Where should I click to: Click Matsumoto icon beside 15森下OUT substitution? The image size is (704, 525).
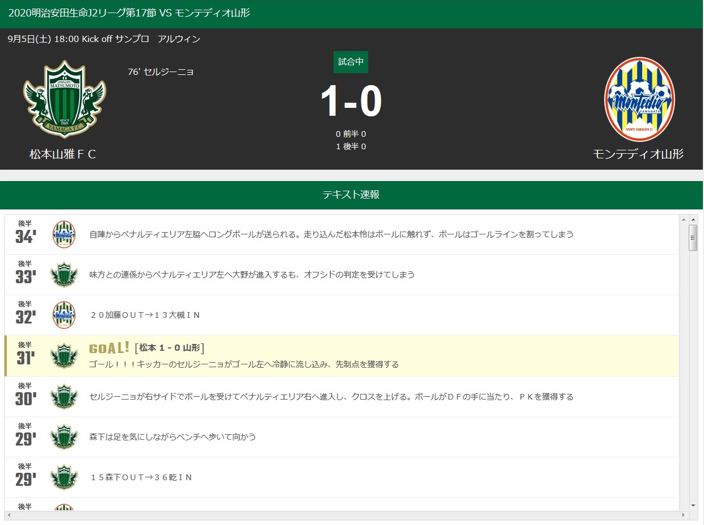(x=64, y=477)
